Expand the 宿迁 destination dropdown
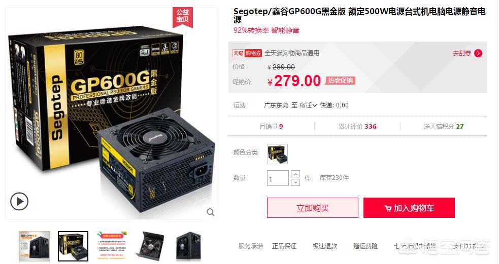 point(308,105)
